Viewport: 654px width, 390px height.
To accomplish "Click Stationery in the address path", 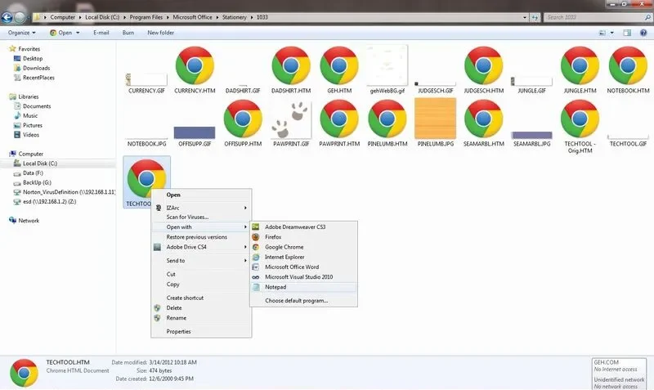I will (234, 17).
